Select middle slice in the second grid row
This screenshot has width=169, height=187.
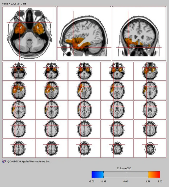(84, 90)
